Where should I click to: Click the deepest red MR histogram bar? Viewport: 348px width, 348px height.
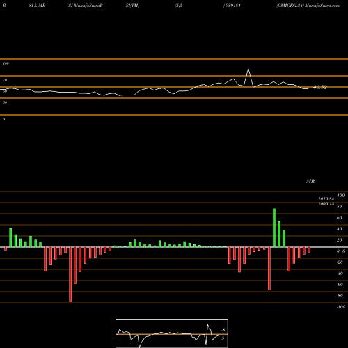click(70, 274)
